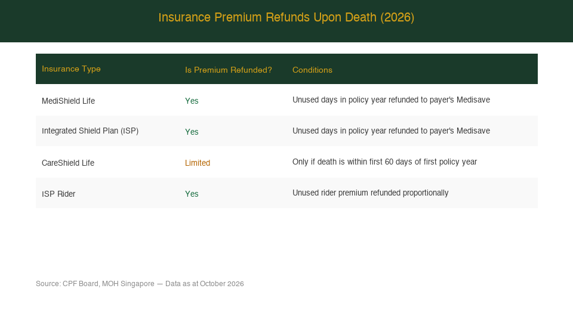This screenshot has width=573, height=310.
Task: Click 'Yes' in the ISP Rider row
Action: [192, 194]
